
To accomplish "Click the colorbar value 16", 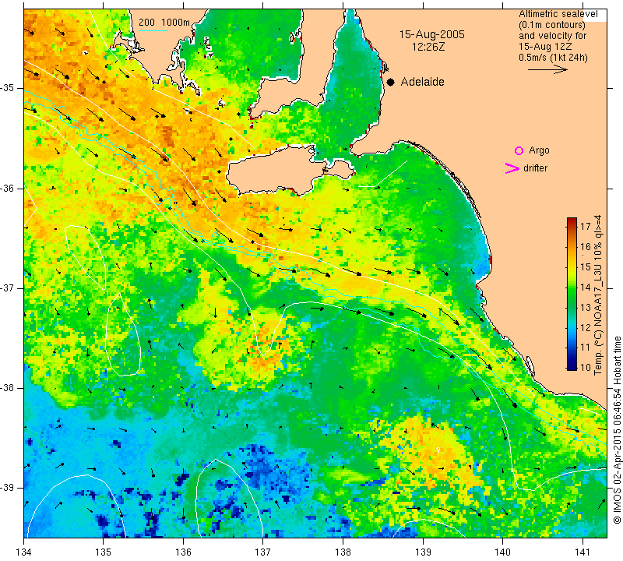I will point(586,247).
